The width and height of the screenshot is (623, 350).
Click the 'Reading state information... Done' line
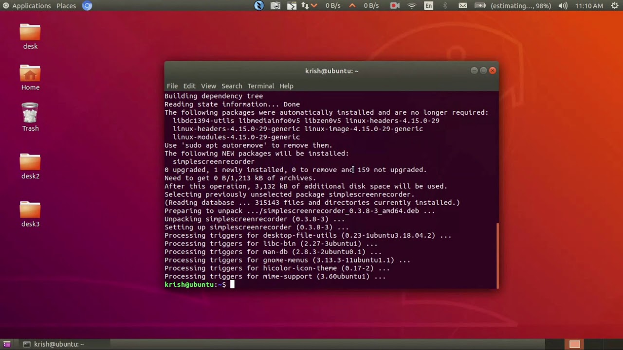click(x=232, y=105)
